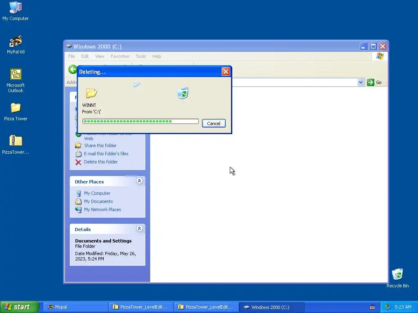Viewport: 418px width, 313px height.
Task: Switch to Mypal taskbar button
Action: [x=76, y=307]
